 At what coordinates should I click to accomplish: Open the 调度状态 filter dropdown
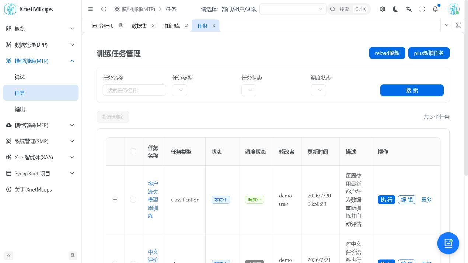click(318, 90)
